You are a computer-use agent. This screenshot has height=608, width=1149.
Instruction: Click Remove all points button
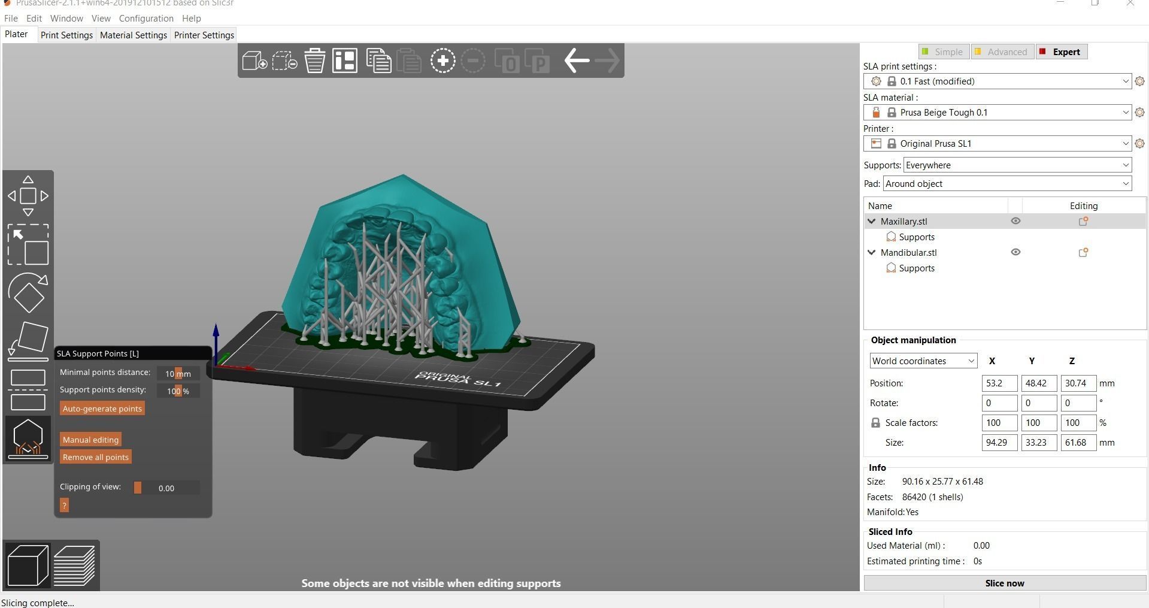[x=95, y=457]
